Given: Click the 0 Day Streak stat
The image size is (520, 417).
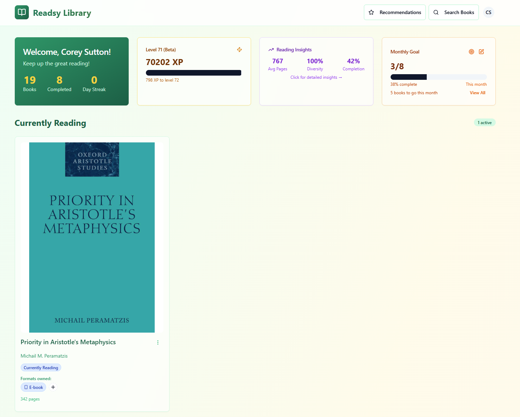Looking at the screenshot, I should (x=94, y=84).
